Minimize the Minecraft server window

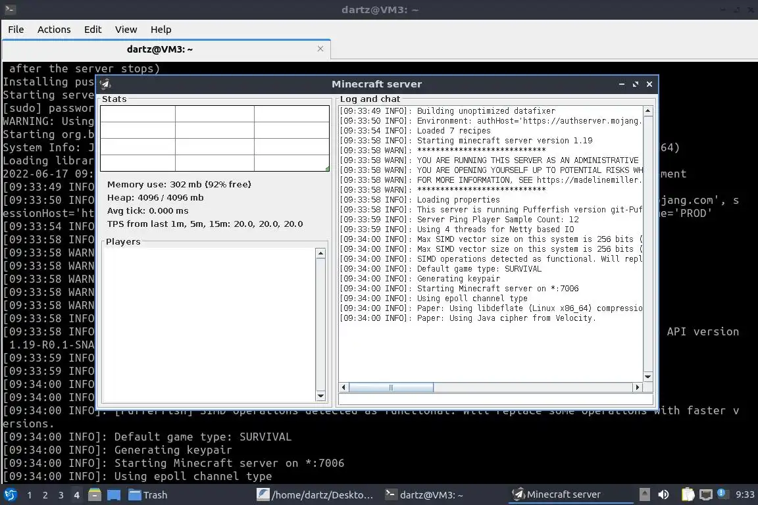pyautogui.click(x=622, y=84)
